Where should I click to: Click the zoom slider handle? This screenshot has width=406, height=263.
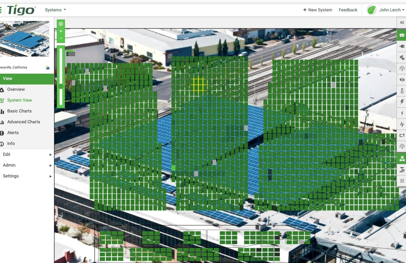(61, 86)
